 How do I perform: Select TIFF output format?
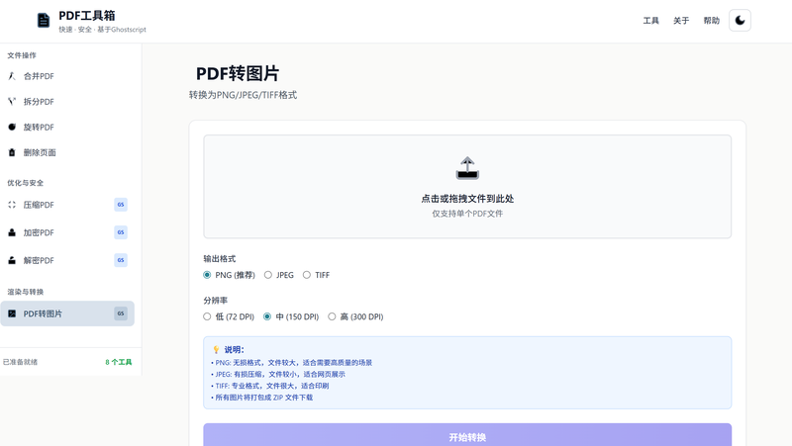[x=307, y=275]
